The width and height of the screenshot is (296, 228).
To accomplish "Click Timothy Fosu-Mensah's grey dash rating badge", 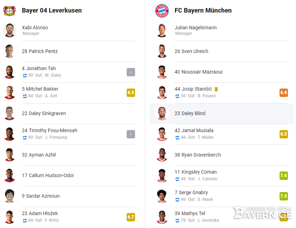I will (x=131, y=134).
